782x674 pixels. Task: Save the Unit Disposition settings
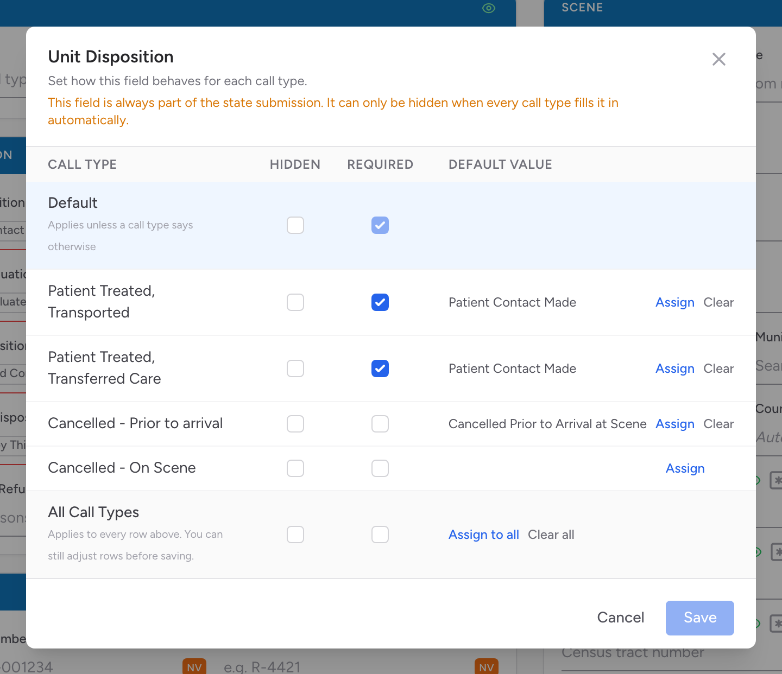click(x=700, y=618)
